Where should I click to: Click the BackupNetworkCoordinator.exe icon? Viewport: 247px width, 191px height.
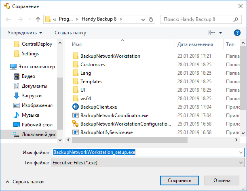pos(76,115)
